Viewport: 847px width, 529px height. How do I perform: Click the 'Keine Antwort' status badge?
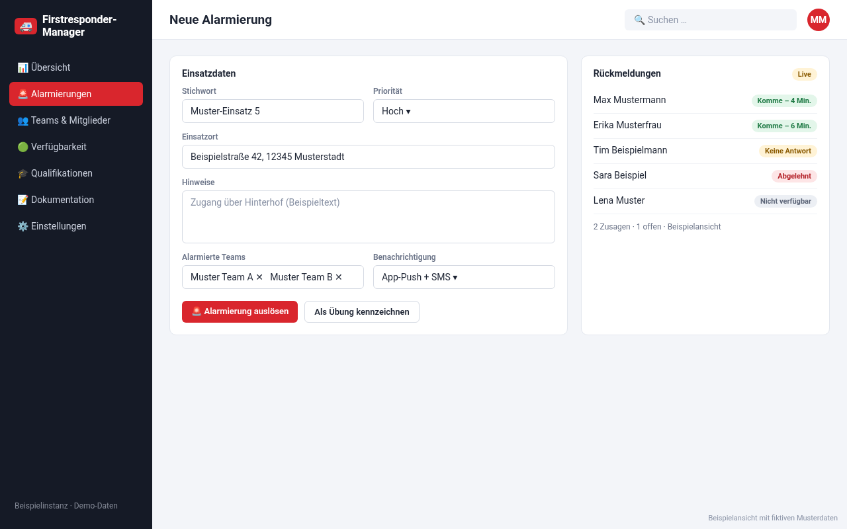click(788, 151)
